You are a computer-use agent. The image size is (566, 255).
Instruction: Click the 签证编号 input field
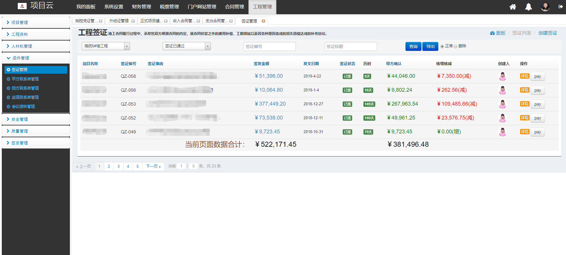[x=270, y=46]
